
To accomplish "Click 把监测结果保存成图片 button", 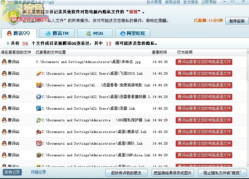I will click(173, 173).
